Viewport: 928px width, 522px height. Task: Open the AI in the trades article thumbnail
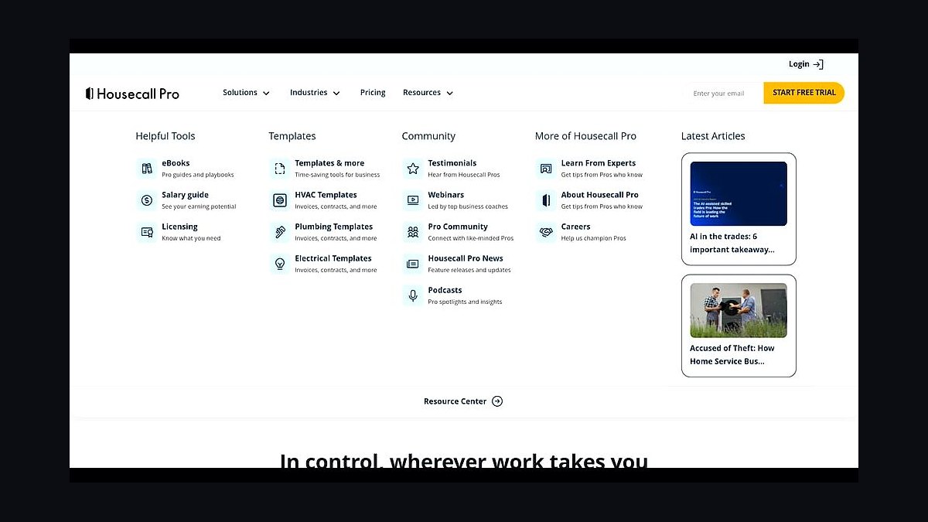pos(739,193)
